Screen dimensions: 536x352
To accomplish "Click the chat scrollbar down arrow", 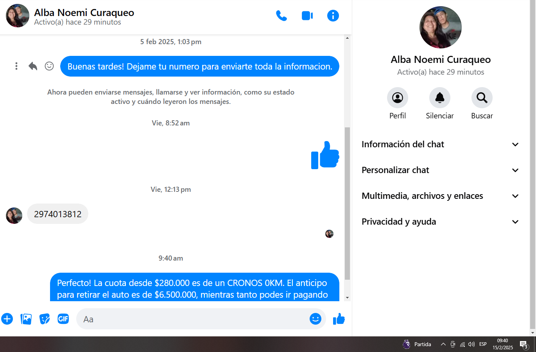I will point(347,298).
